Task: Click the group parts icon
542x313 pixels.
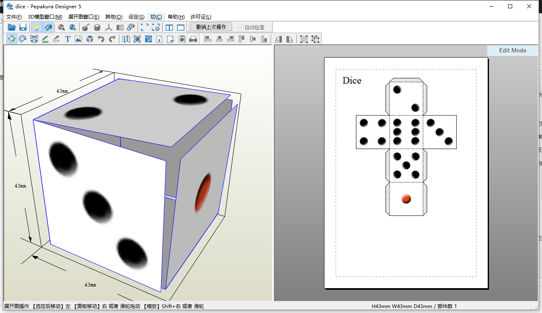Action: tap(304, 39)
